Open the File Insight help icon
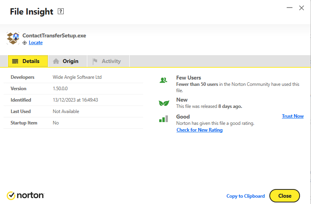The image size is (311, 204). [x=61, y=11]
